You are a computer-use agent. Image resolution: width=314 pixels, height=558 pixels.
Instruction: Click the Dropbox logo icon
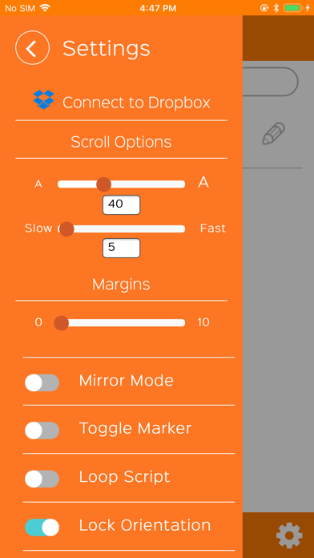44,99
